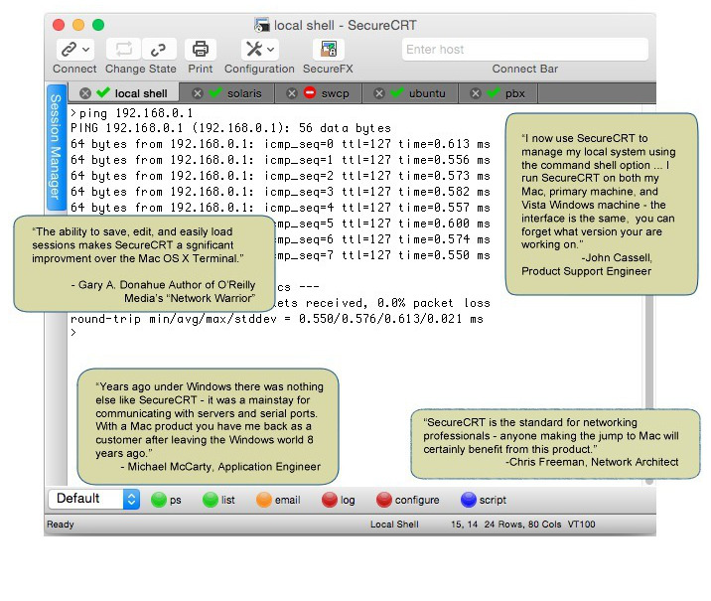Click the Print toolbar icon

pyautogui.click(x=201, y=49)
